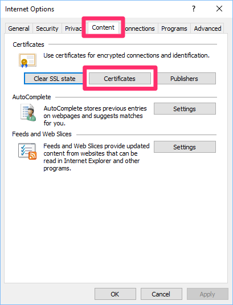This screenshot has height=305, width=233.
Task: Close the Internet Options dialog
Action: tap(219, 9)
